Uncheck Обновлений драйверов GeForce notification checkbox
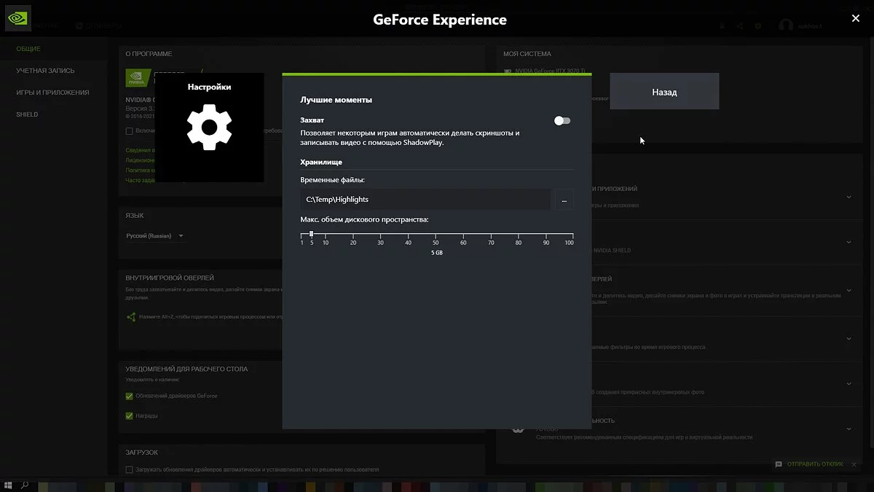Image resolution: width=874 pixels, height=492 pixels. pos(130,397)
